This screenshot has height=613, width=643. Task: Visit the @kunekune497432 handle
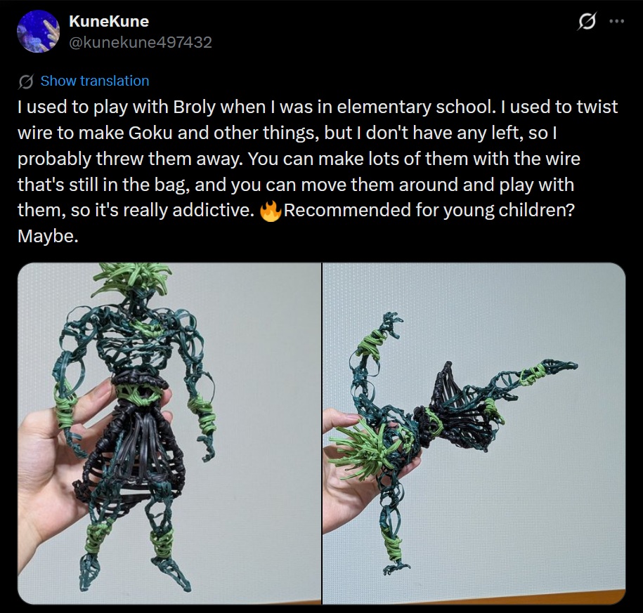coord(141,42)
